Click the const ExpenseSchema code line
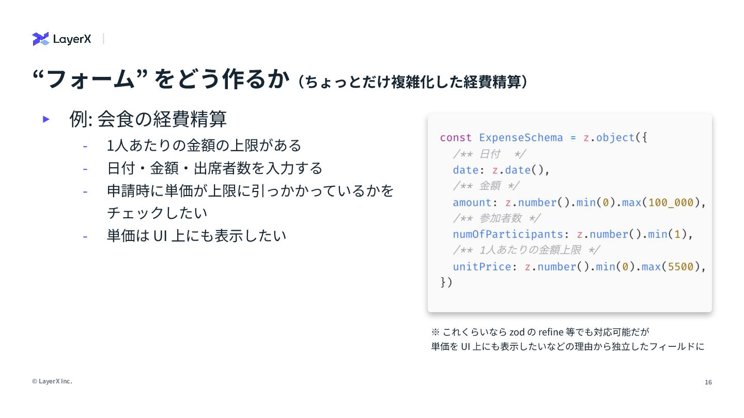The width and height of the screenshot is (744, 418). (544, 138)
